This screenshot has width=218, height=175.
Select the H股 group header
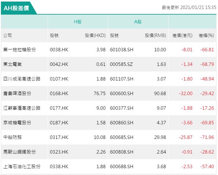point(78,22)
